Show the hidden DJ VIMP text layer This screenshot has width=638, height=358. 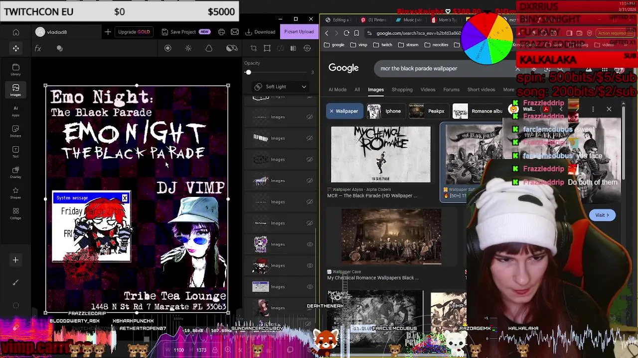310,138
